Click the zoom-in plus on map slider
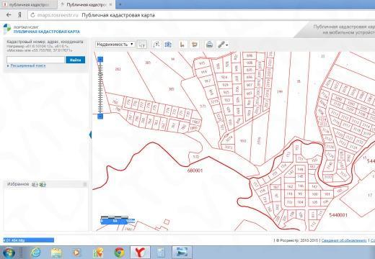Viewport: 375px width, 259px height. point(100,59)
